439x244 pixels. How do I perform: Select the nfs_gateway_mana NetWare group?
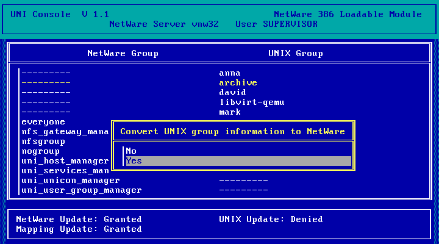[65, 132]
